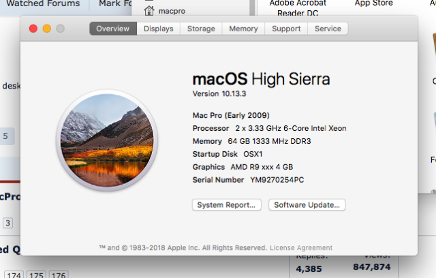Select the Mac Pro (Early 2009) text
Image resolution: width=436 pixels, height=278 pixels.
(x=231, y=115)
